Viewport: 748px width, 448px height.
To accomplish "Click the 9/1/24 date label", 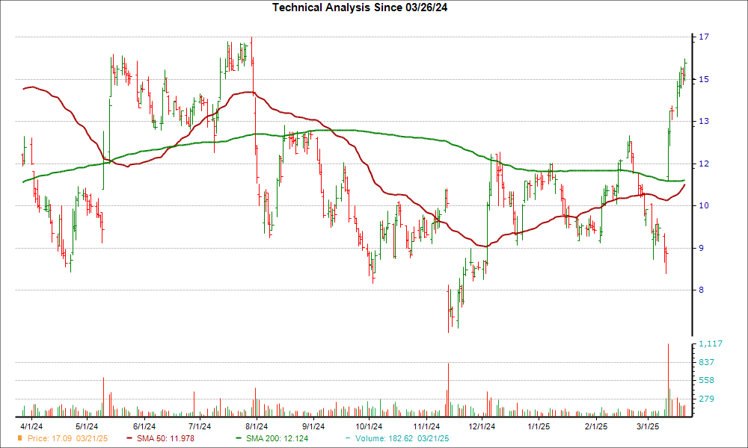I will [x=313, y=426].
